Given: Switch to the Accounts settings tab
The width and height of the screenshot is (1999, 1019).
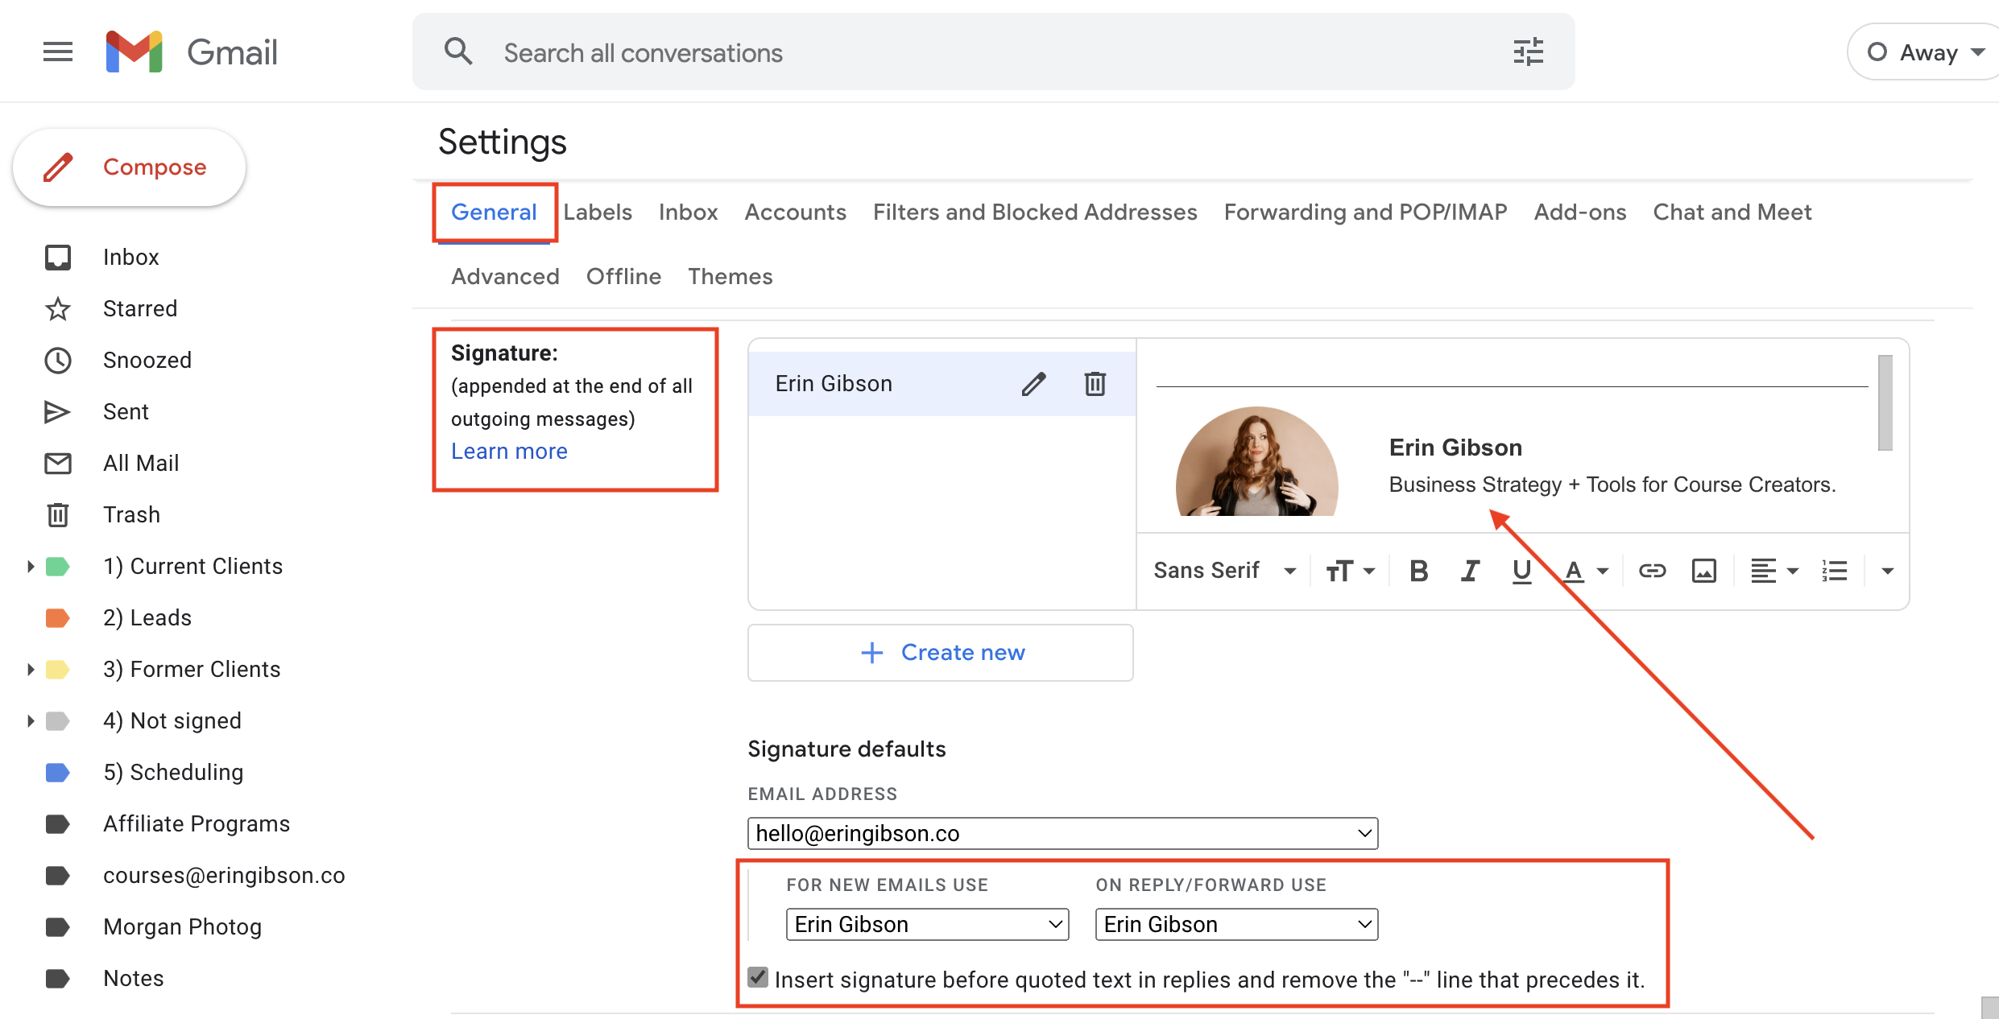Looking at the screenshot, I should pos(795,212).
